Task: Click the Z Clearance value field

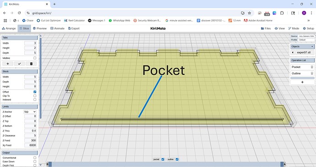Action: point(30,136)
